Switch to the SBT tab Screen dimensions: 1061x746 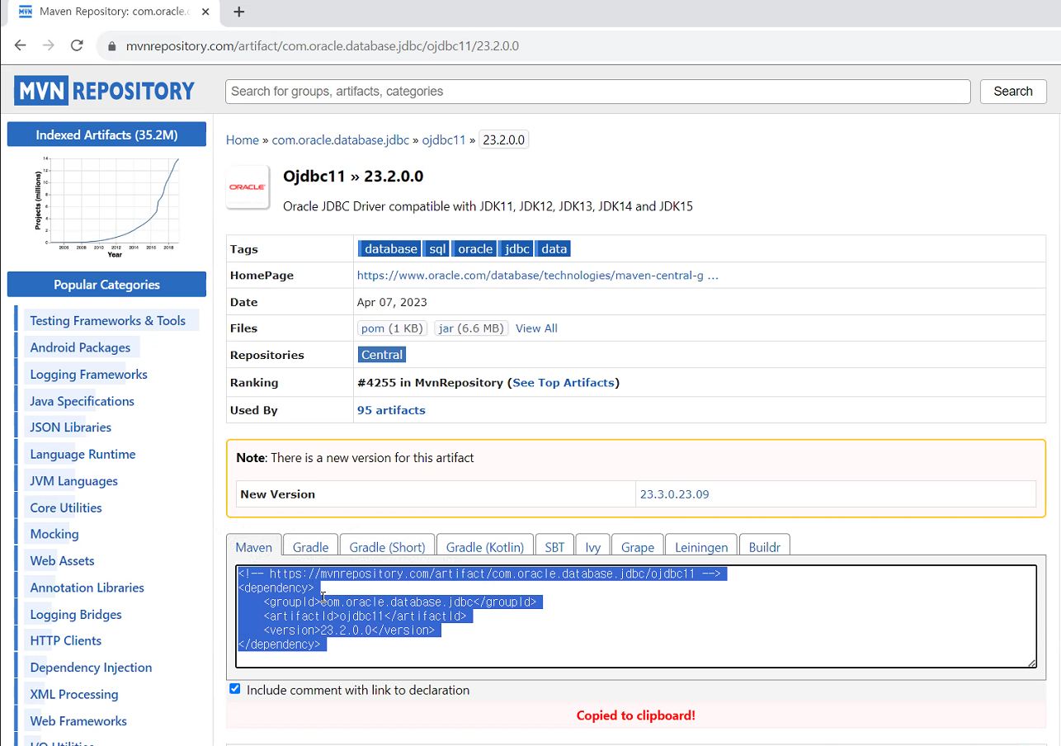(x=554, y=546)
